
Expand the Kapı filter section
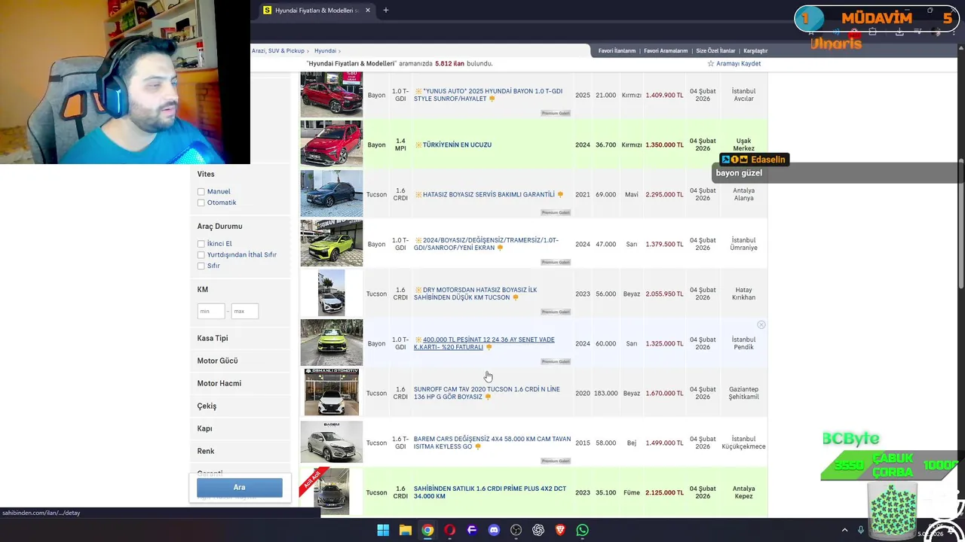204,428
